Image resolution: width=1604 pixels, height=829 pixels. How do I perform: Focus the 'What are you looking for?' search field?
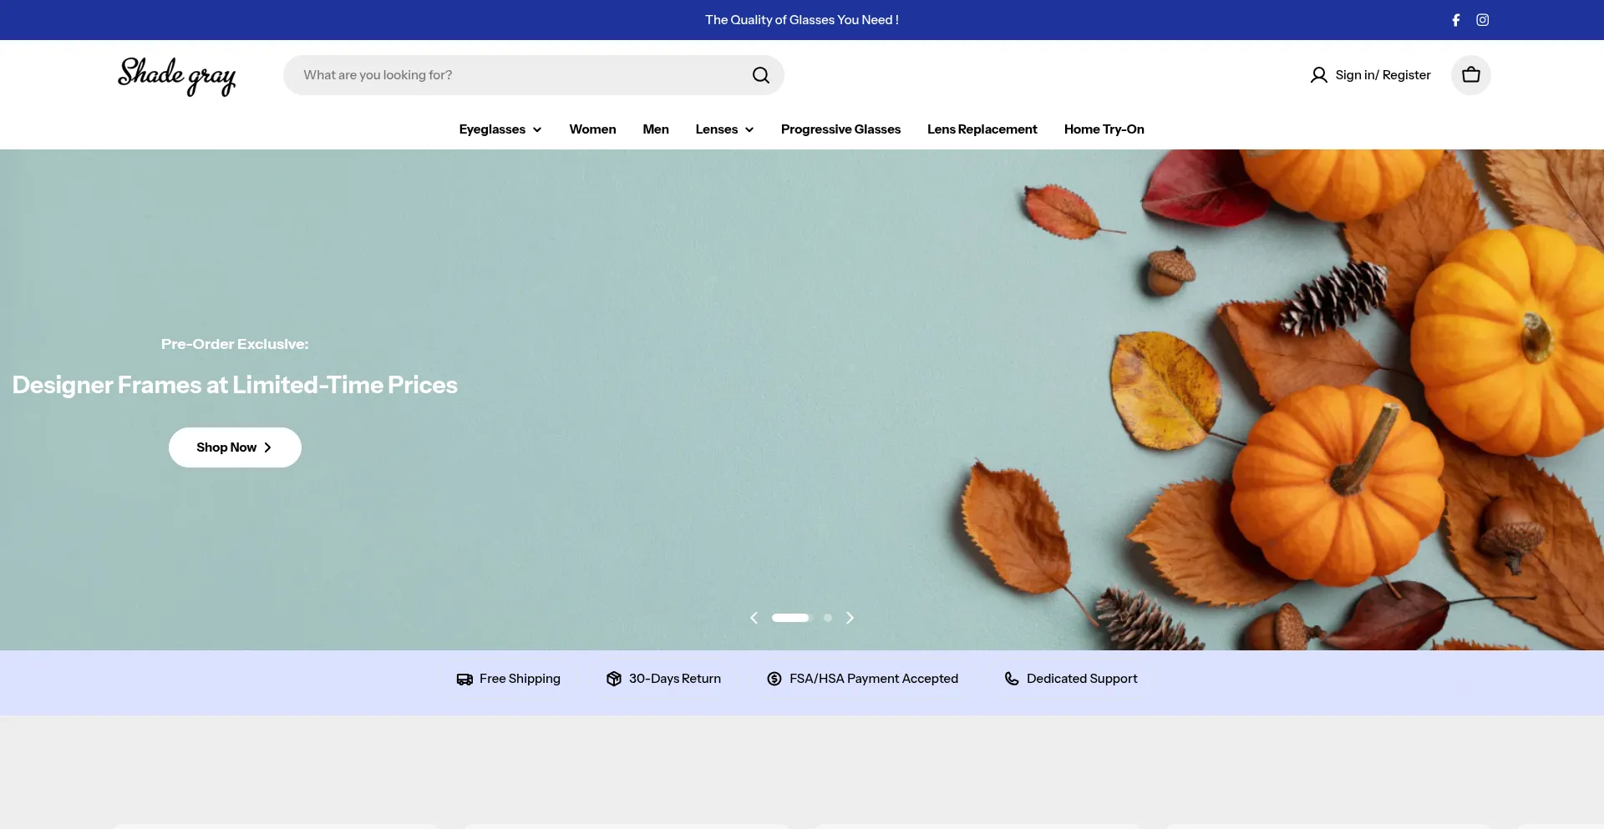coord(518,75)
